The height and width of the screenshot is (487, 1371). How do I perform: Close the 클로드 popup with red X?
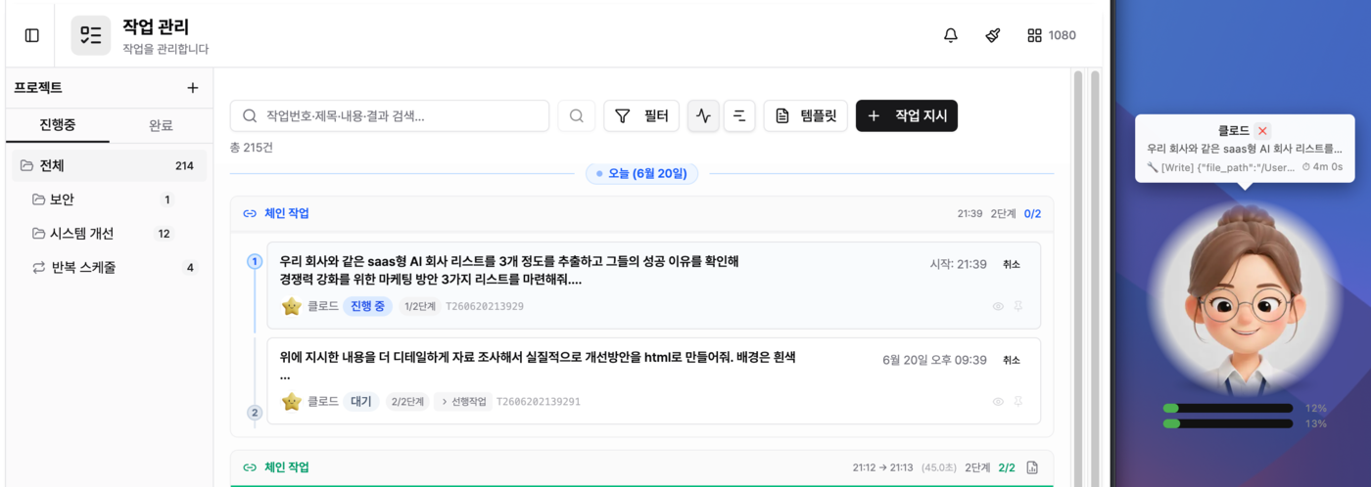tap(1263, 130)
